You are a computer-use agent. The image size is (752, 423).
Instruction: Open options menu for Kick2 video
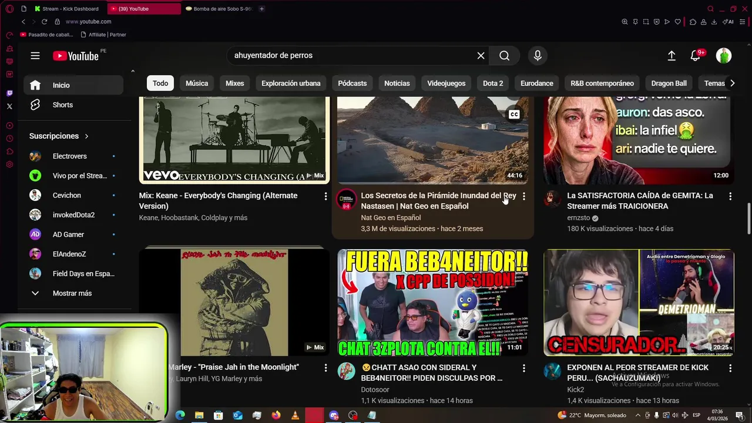730,368
